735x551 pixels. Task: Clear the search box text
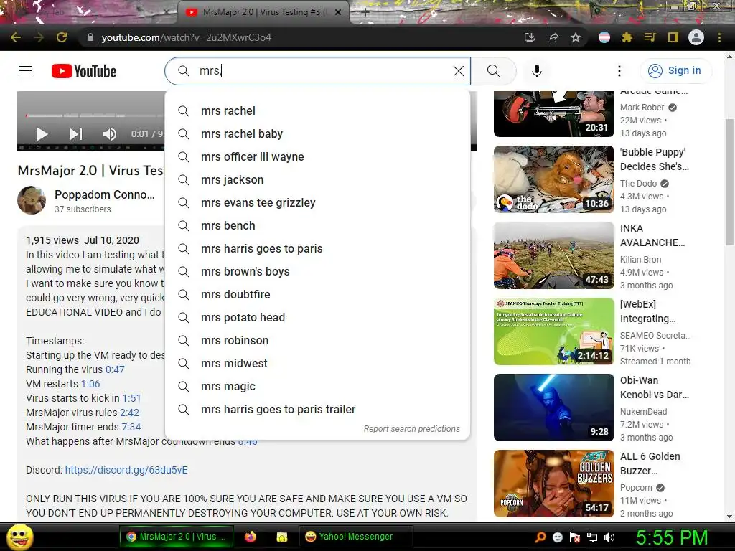[459, 71]
